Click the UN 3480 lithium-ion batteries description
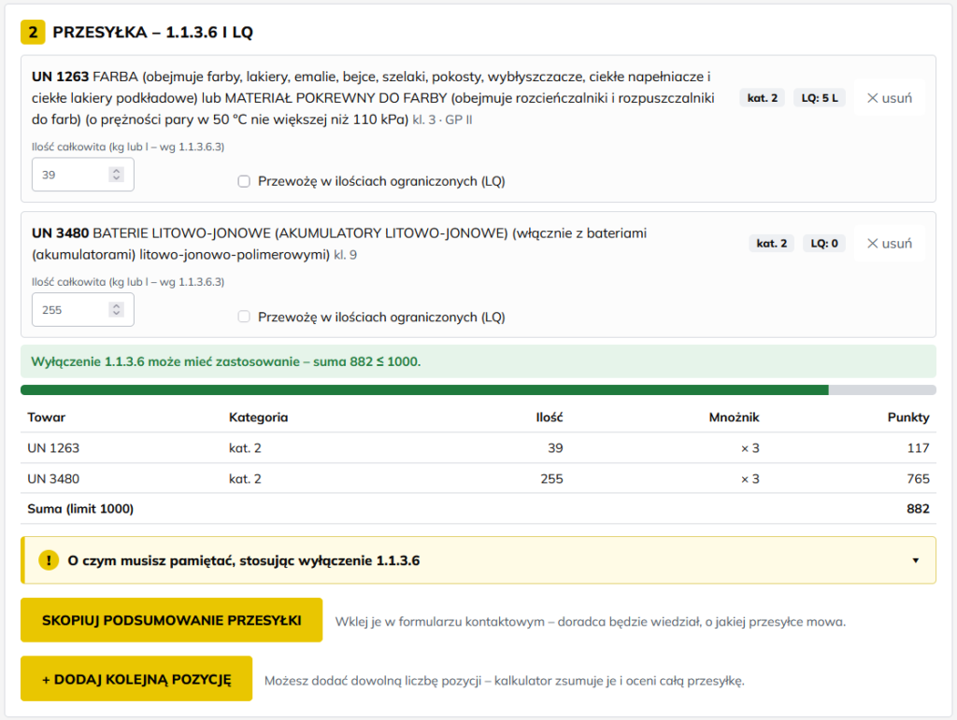 point(339,244)
